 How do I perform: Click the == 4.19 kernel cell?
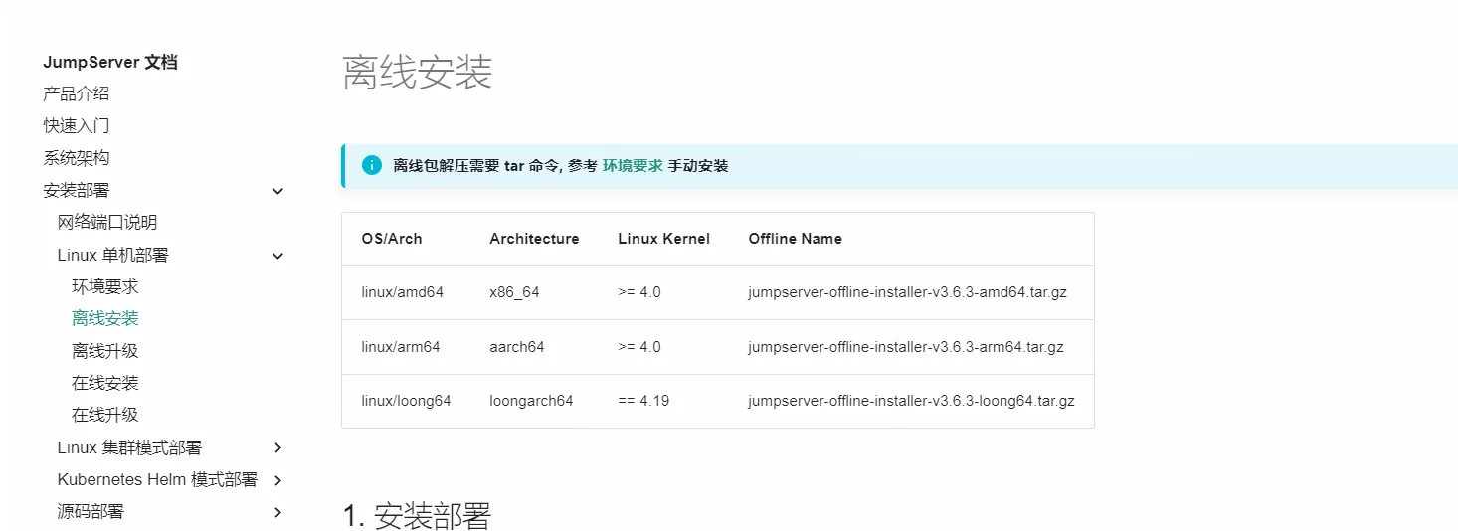coord(643,401)
